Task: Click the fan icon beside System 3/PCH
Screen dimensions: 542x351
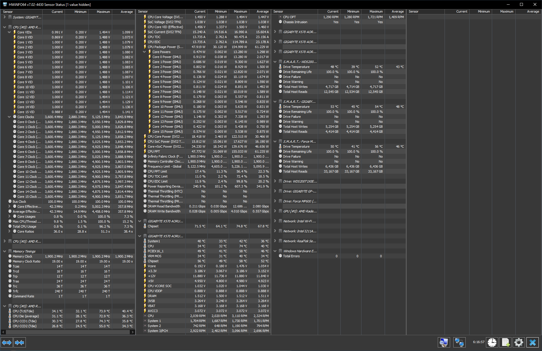Action: tap(145, 331)
